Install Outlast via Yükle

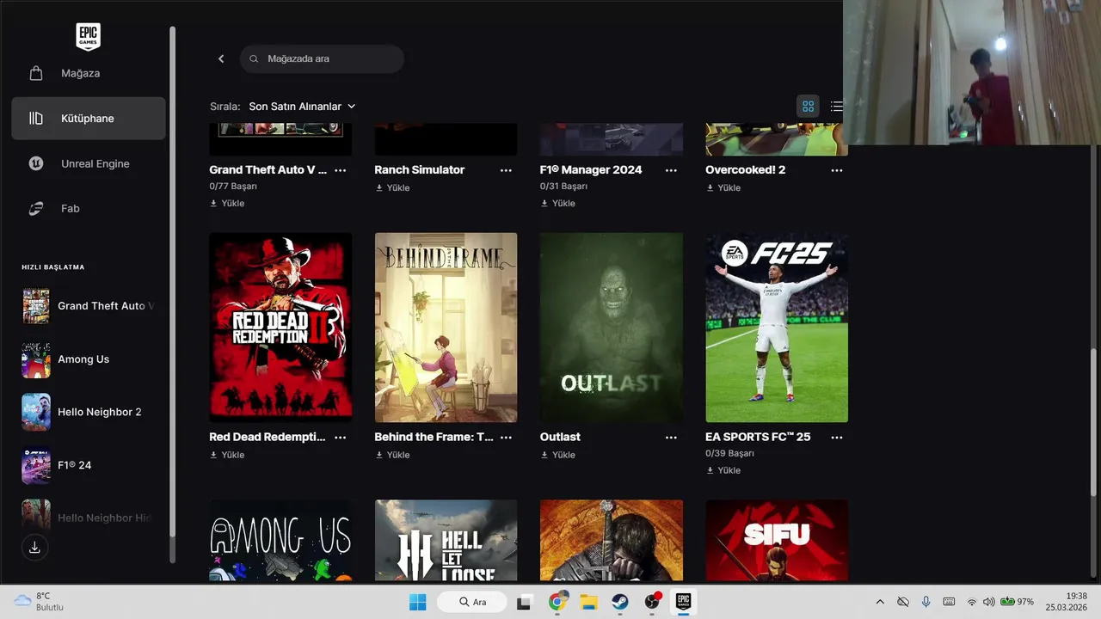click(557, 455)
